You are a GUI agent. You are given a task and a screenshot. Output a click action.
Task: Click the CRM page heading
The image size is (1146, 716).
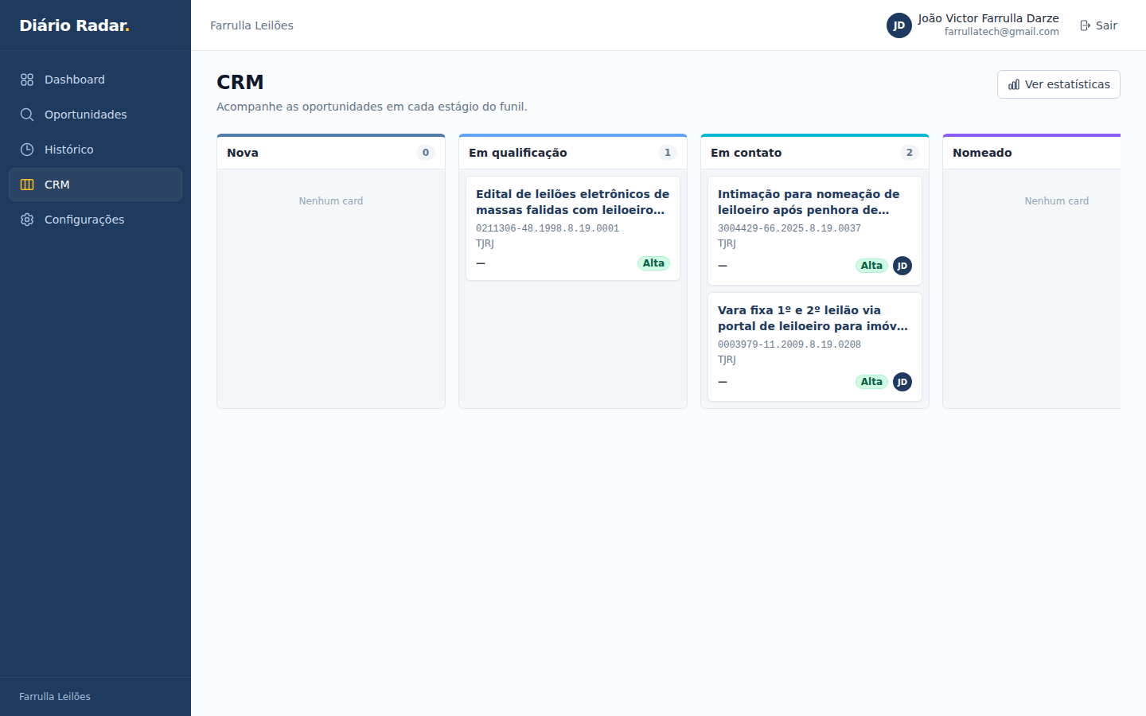pos(240,82)
